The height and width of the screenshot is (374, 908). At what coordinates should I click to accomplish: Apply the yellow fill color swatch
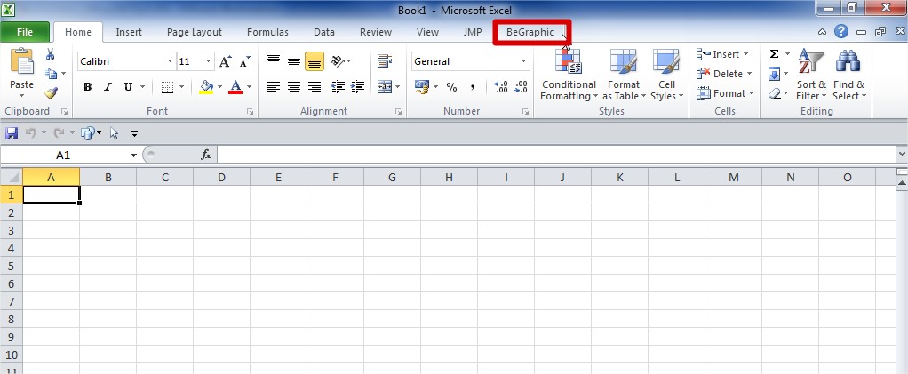pyautogui.click(x=206, y=87)
